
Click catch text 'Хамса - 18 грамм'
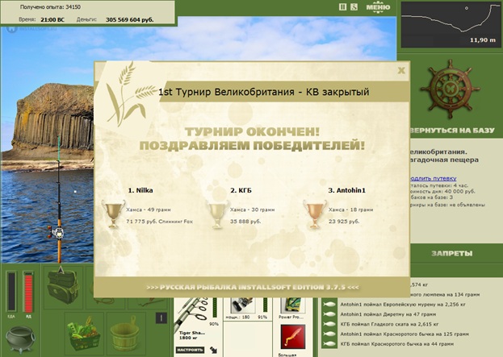(350, 210)
